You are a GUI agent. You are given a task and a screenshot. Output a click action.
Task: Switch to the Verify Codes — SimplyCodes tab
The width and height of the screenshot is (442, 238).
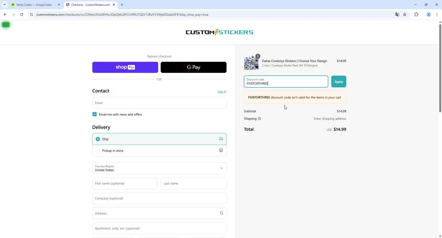(34, 5)
